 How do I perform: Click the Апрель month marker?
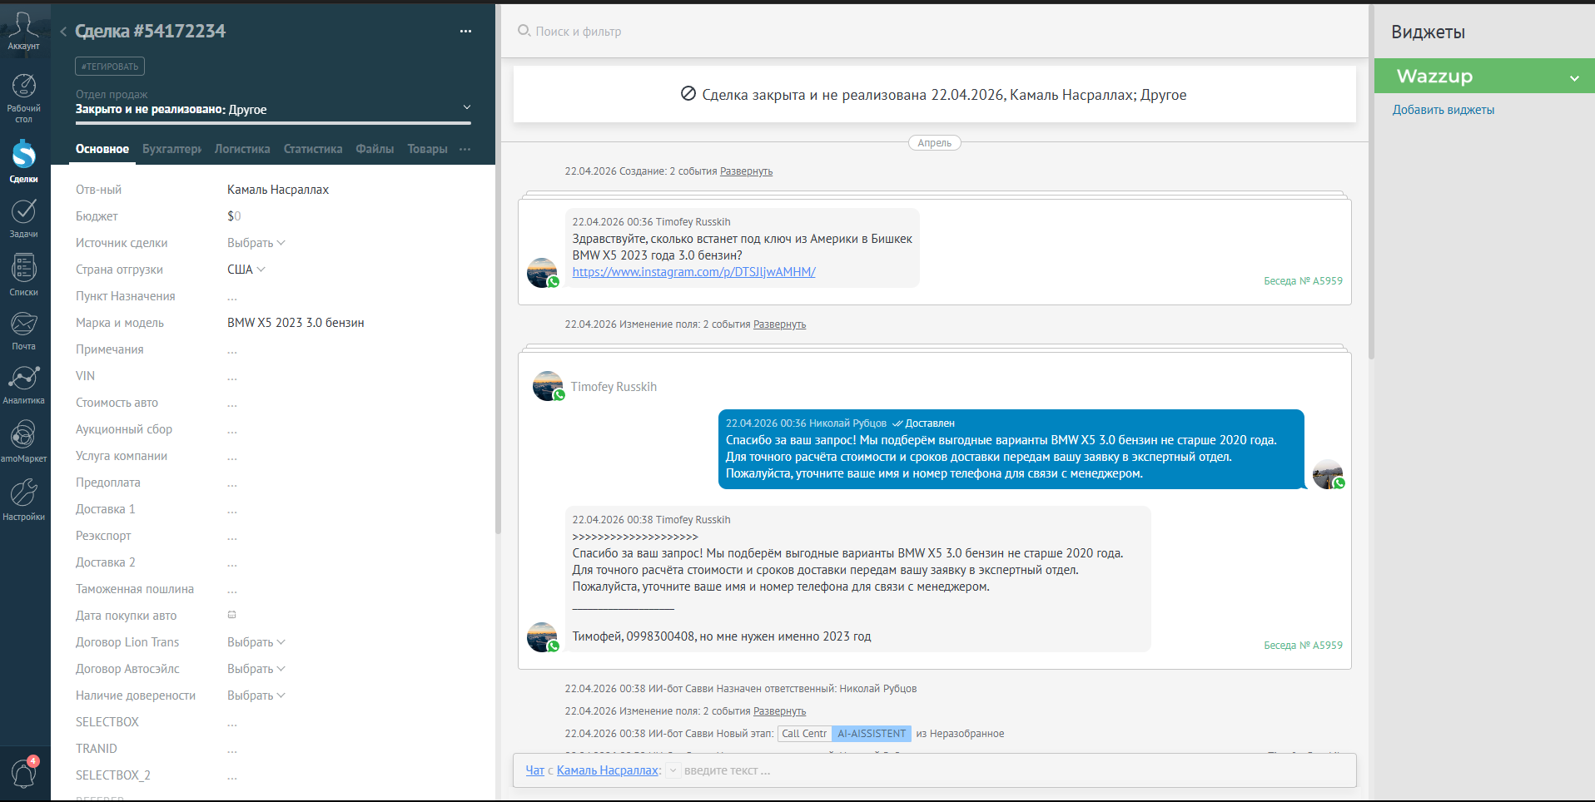tap(934, 143)
